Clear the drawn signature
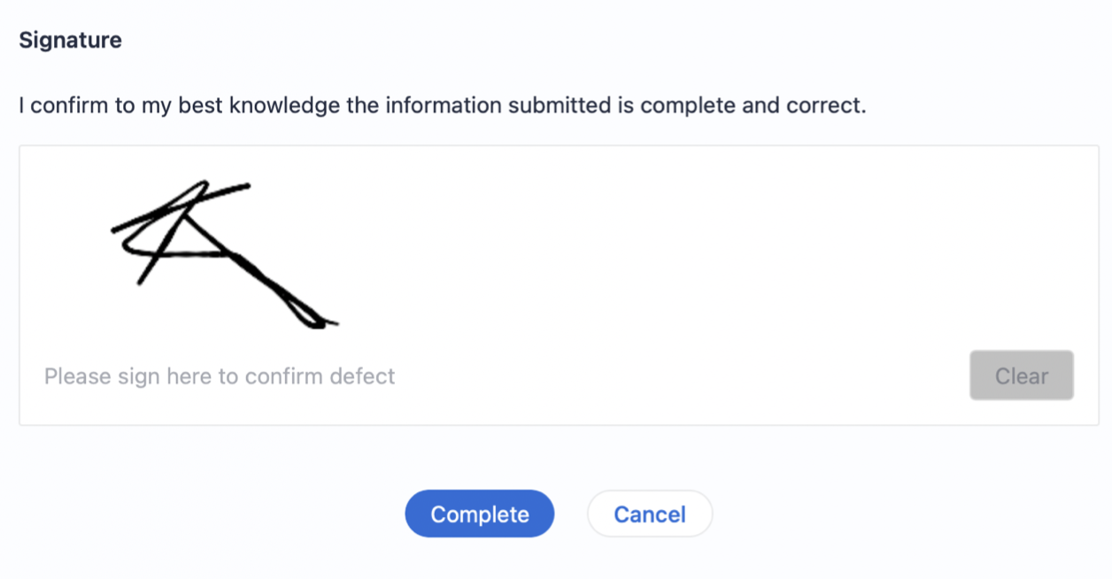 pos(1021,375)
